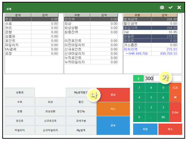Click the amount input field showing 300
This screenshot has width=187, height=141.
point(163,78)
